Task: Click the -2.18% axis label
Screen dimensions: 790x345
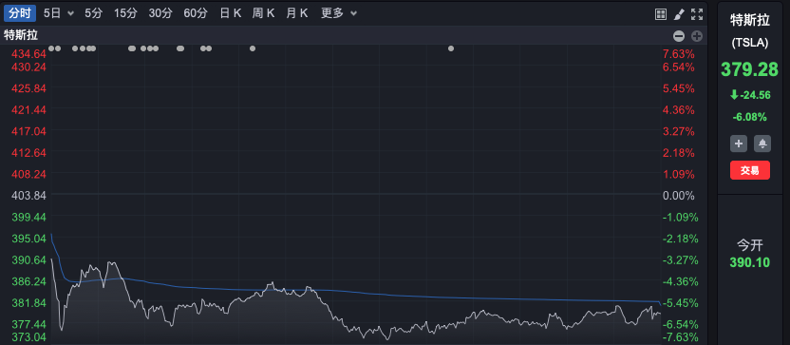Action: point(680,239)
